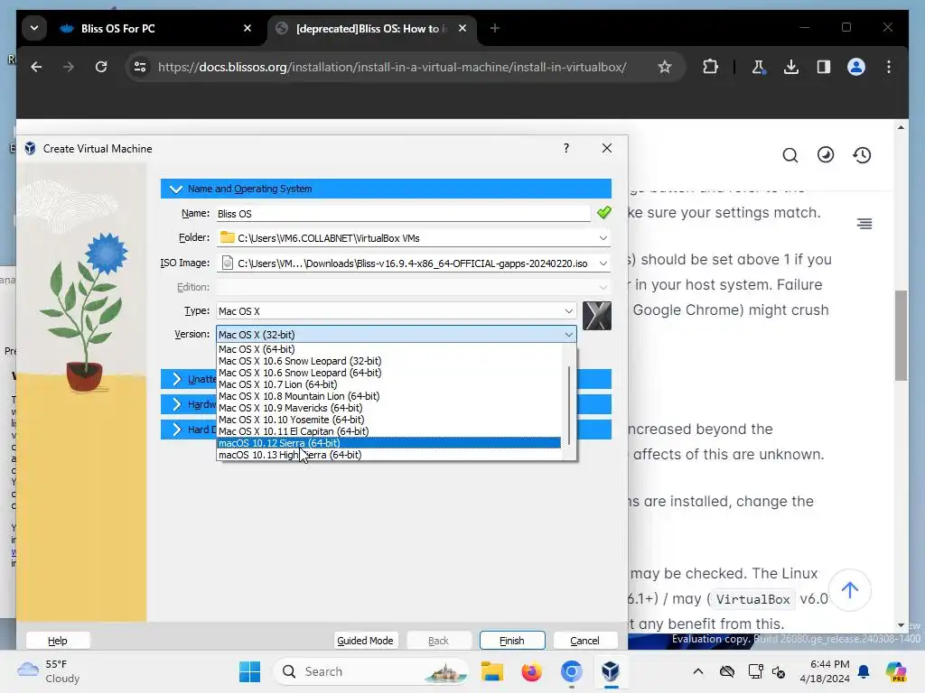Open the ISO Image dropdown
The width and height of the screenshot is (925, 693).
[x=603, y=263]
